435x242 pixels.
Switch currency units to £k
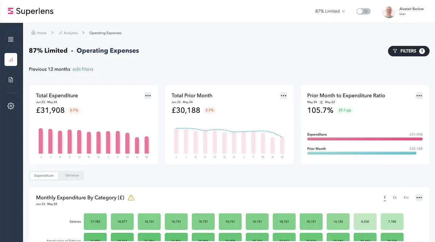[395, 198]
